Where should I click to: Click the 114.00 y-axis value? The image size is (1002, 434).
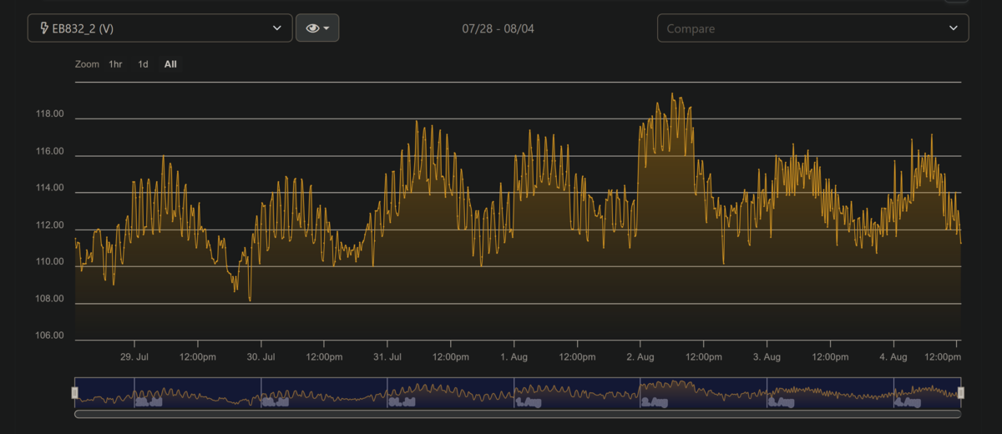point(48,188)
